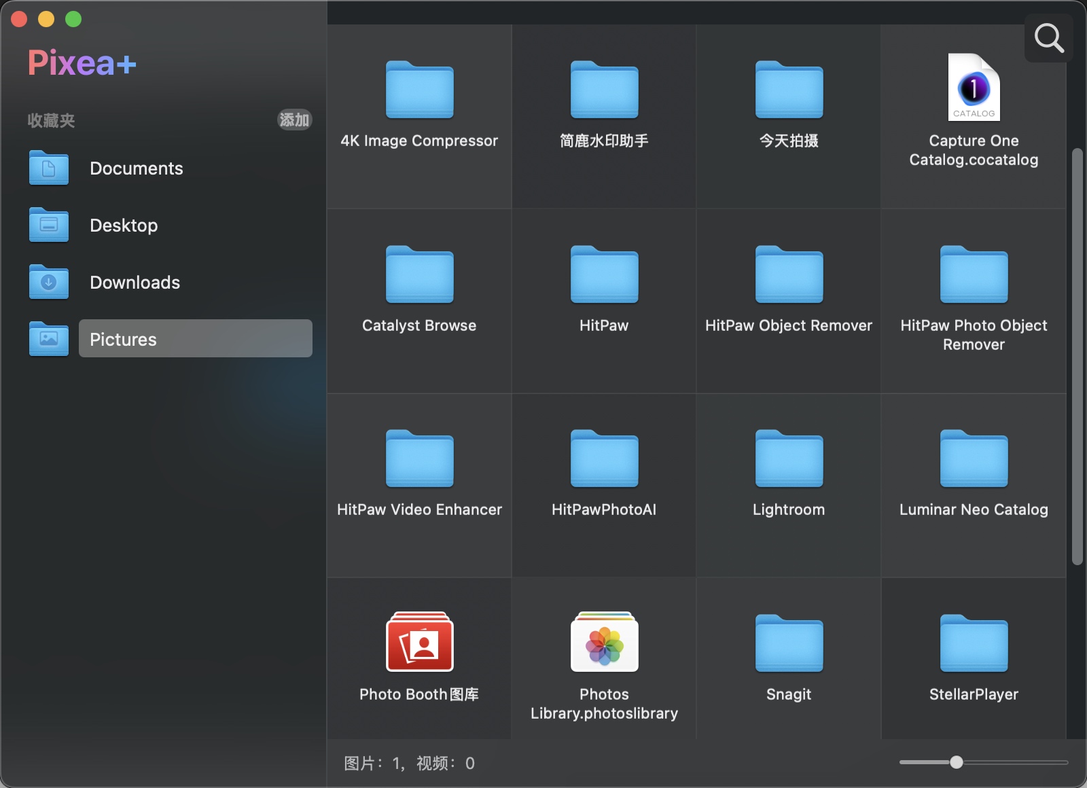Select the Photo Booth图库 library icon
1087x788 pixels.
(419, 641)
